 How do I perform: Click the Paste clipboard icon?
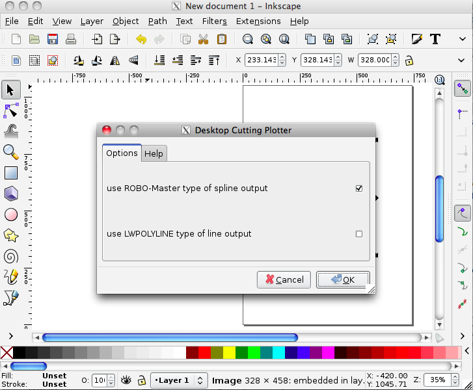pos(222,39)
